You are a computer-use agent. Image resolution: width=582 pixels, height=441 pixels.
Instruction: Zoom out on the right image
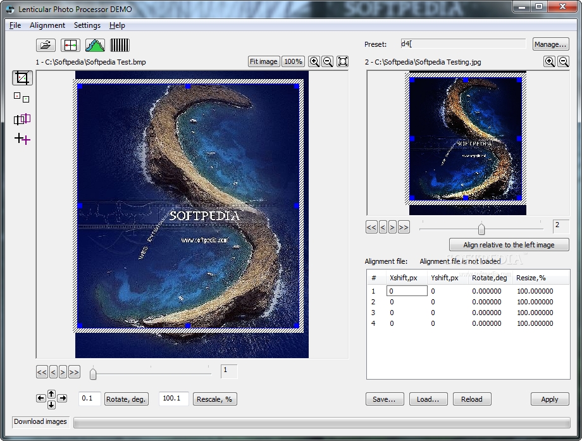(x=564, y=61)
